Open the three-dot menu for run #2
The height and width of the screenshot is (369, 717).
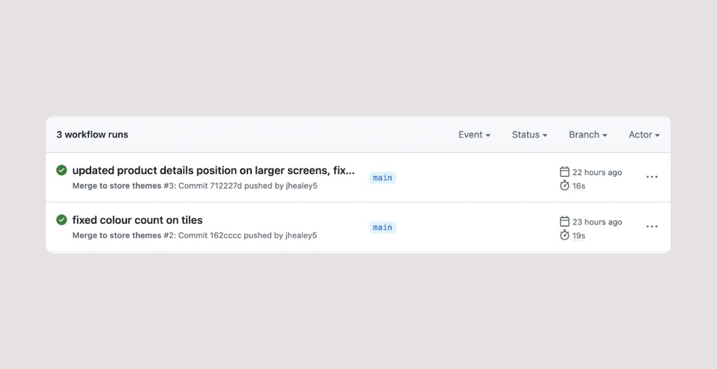tap(652, 227)
